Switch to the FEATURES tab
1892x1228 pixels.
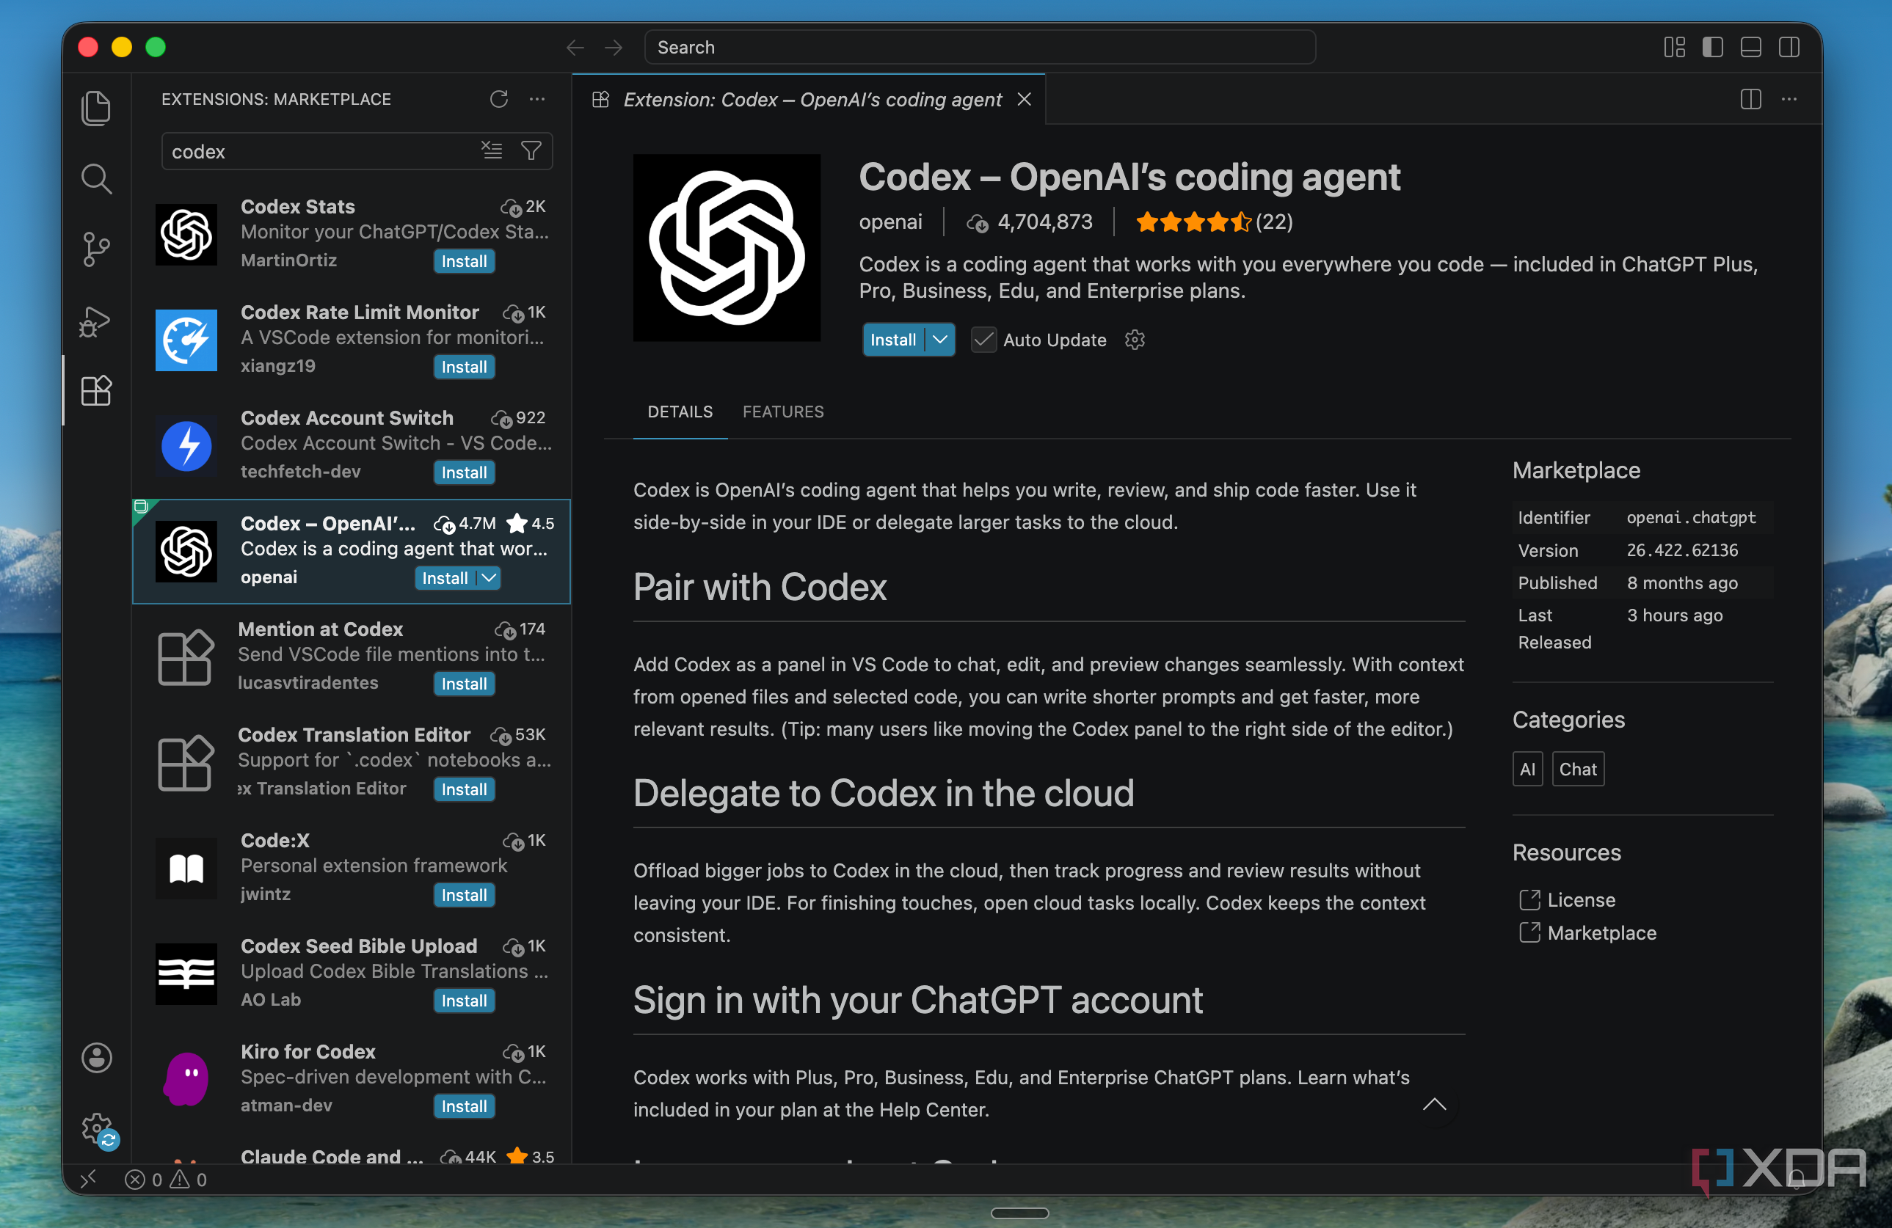tap(783, 412)
